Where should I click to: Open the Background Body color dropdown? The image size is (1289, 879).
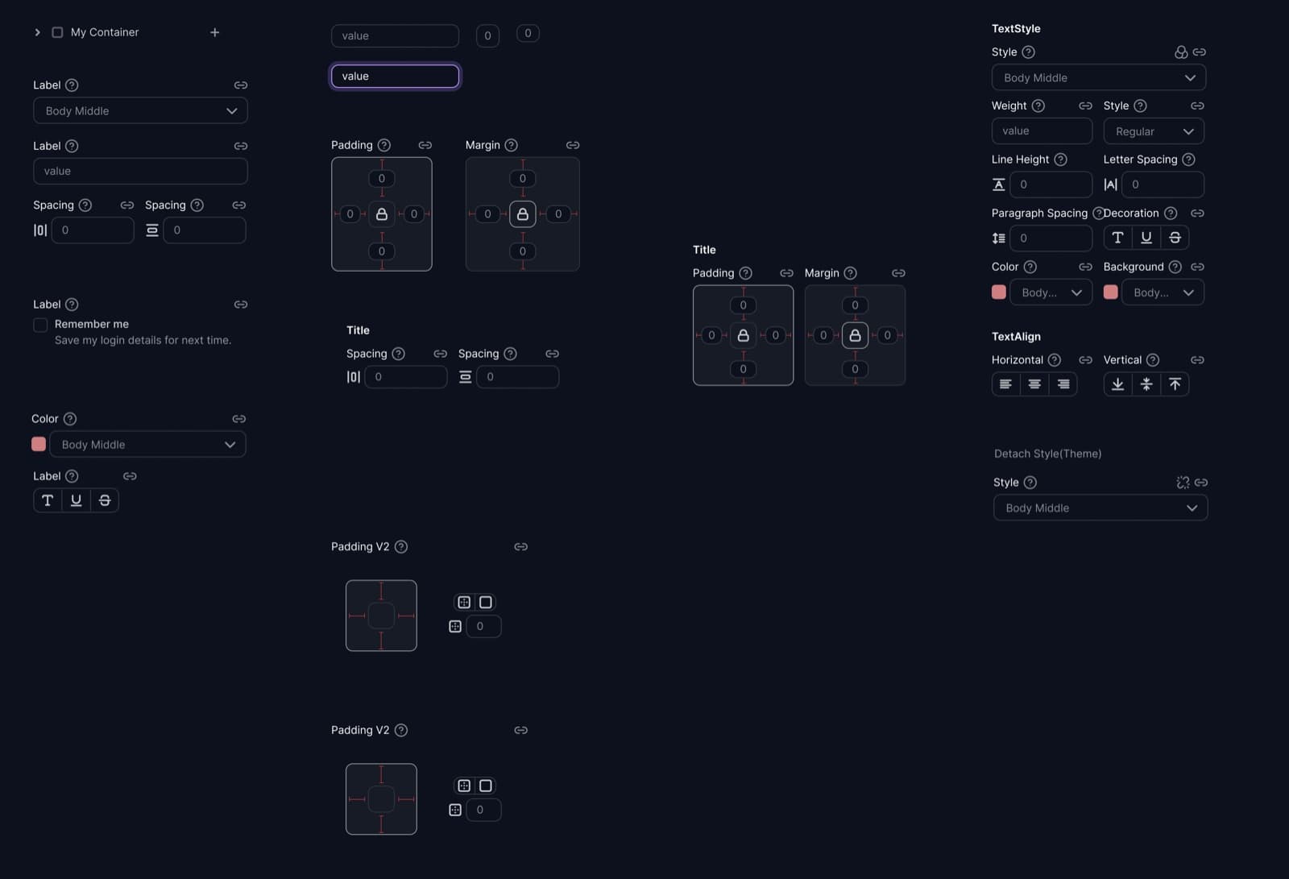1163,292
